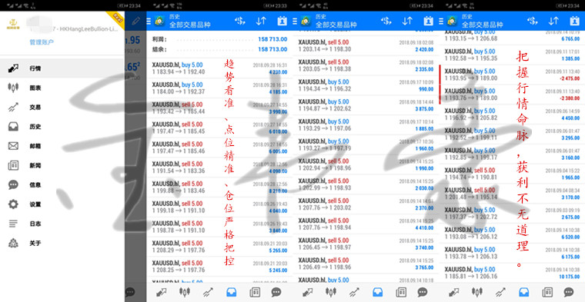Open 信息 messages in the side menu

(62, 184)
